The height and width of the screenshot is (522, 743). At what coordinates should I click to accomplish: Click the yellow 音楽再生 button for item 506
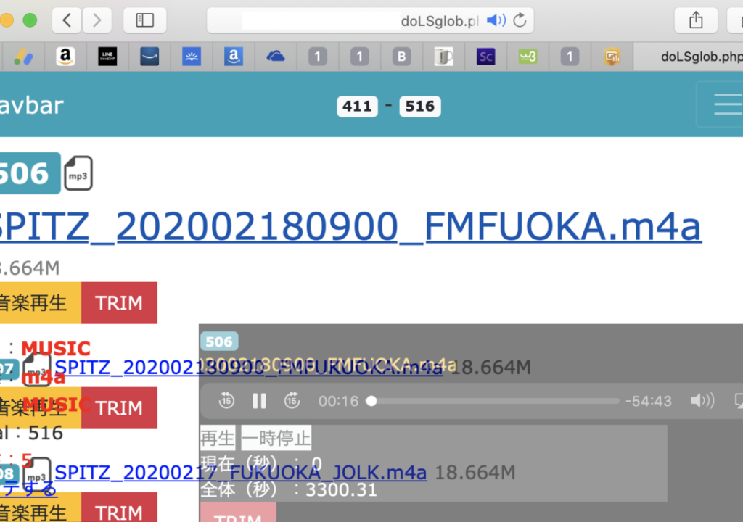[41, 302]
